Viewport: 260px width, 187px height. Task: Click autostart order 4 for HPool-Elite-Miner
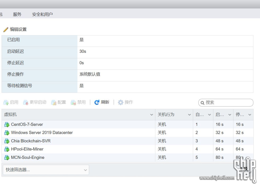(197, 149)
